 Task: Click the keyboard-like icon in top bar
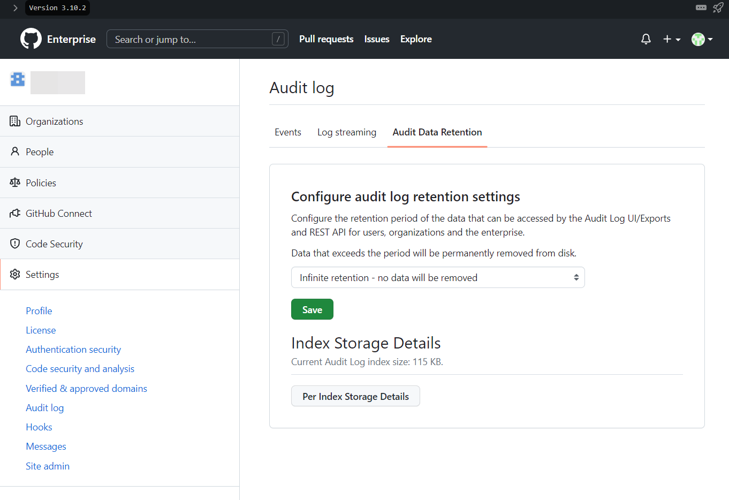(x=701, y=7)
